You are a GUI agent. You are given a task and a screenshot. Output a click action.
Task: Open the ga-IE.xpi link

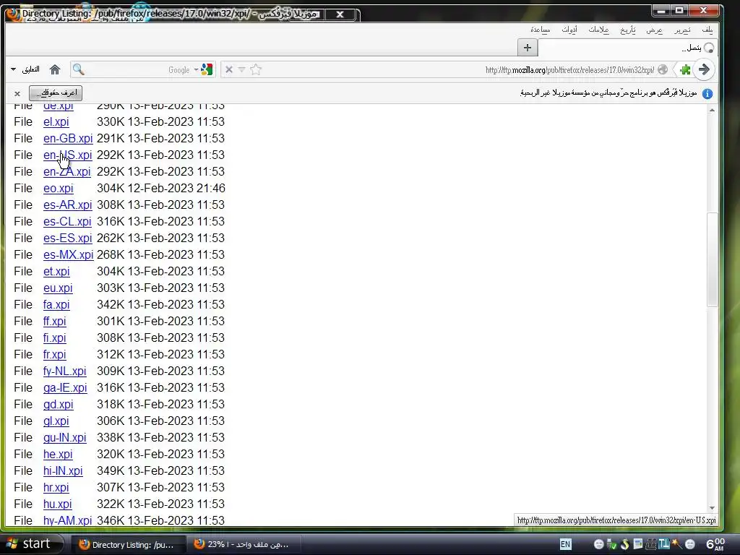65,387
